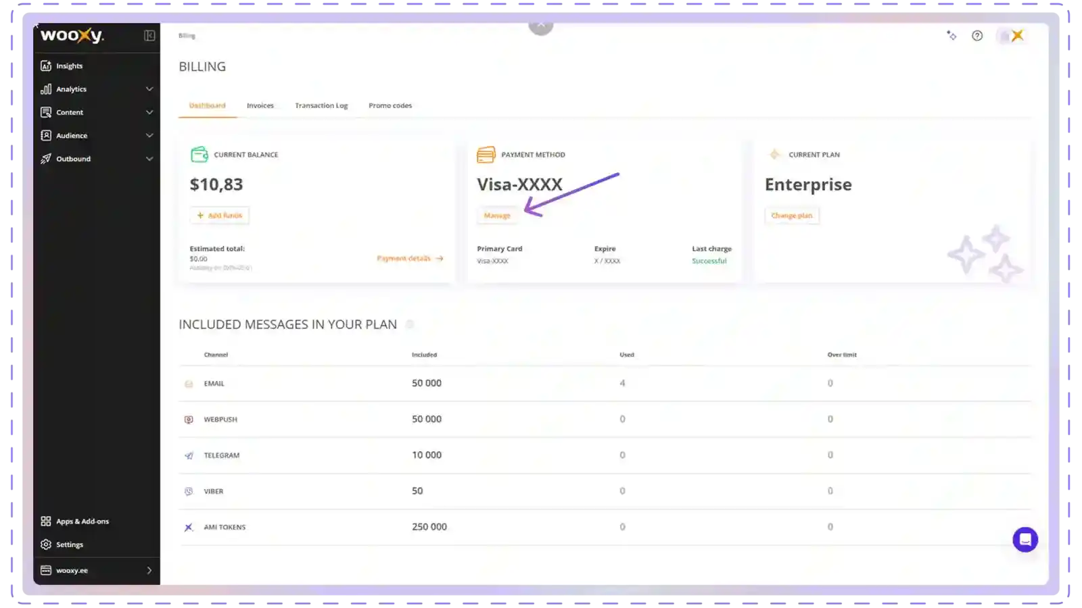This screenshot has height=608, width=1082.
Task: Switch to the Invoices tab
Action: coord(260,106)
